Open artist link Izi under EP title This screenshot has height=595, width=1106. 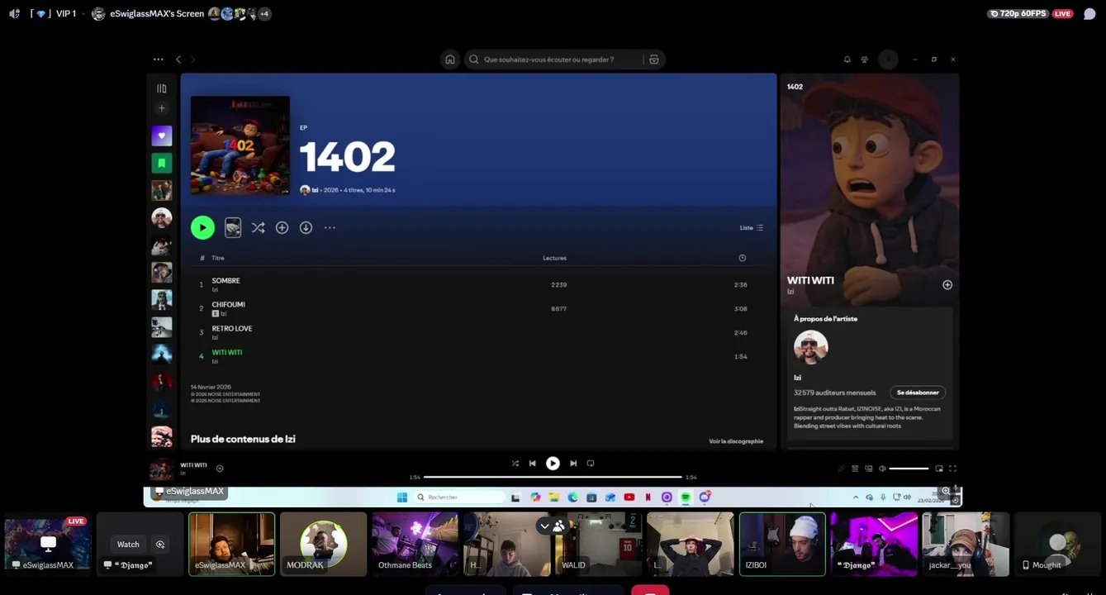pyautogui.click(x=316, y=190)
